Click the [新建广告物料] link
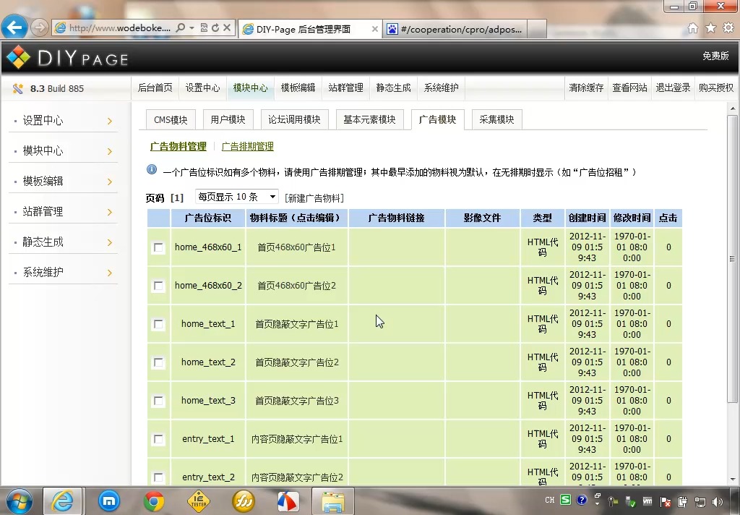Viewport: 740px width, 515px height. (314, 198)
